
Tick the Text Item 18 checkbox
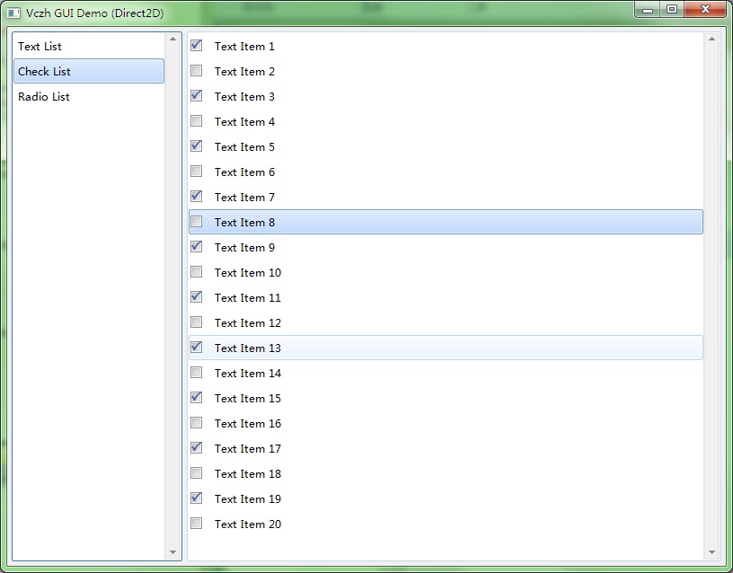click(x=197, y=473)
